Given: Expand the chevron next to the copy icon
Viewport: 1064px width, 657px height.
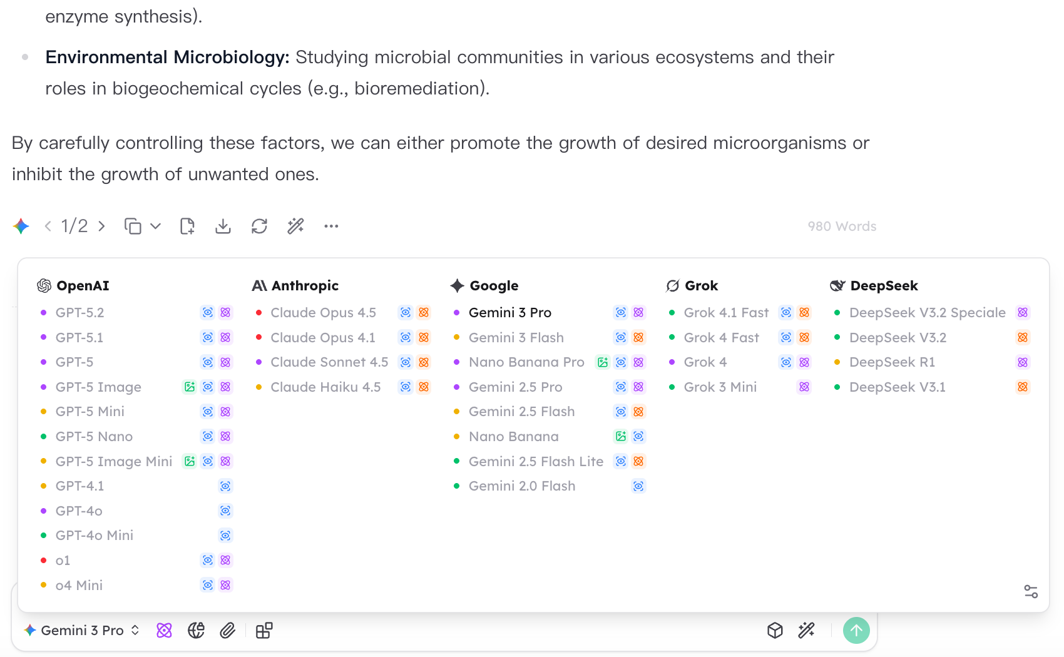Looking at the screenshot, I should [156, 227].
